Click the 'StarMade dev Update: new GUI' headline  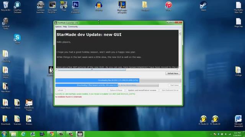pyautogui.click(x=89, y=35)
